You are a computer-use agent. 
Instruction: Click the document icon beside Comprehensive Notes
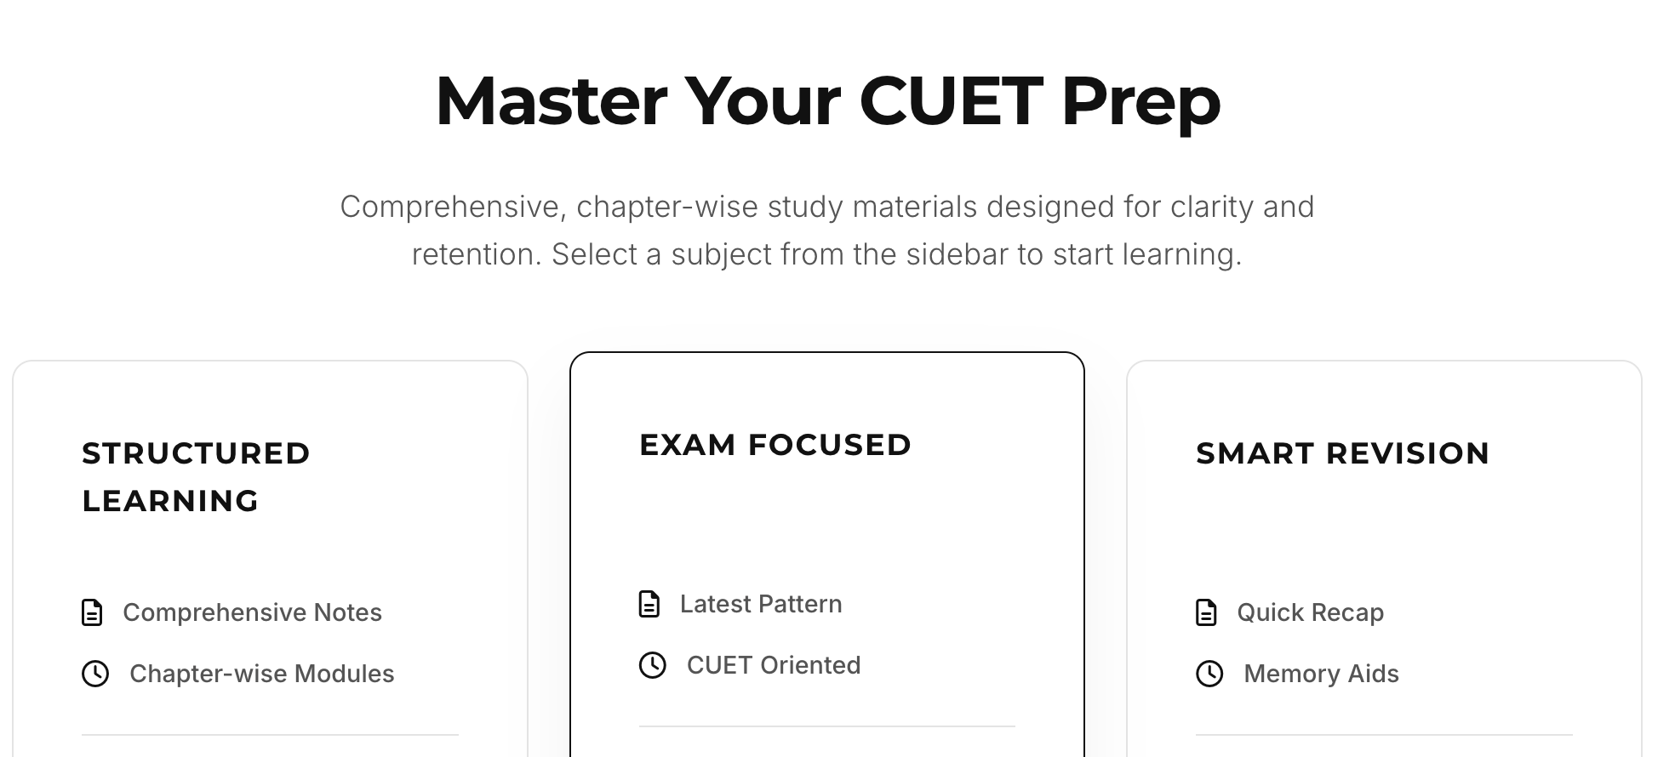[x=92, y=612]
